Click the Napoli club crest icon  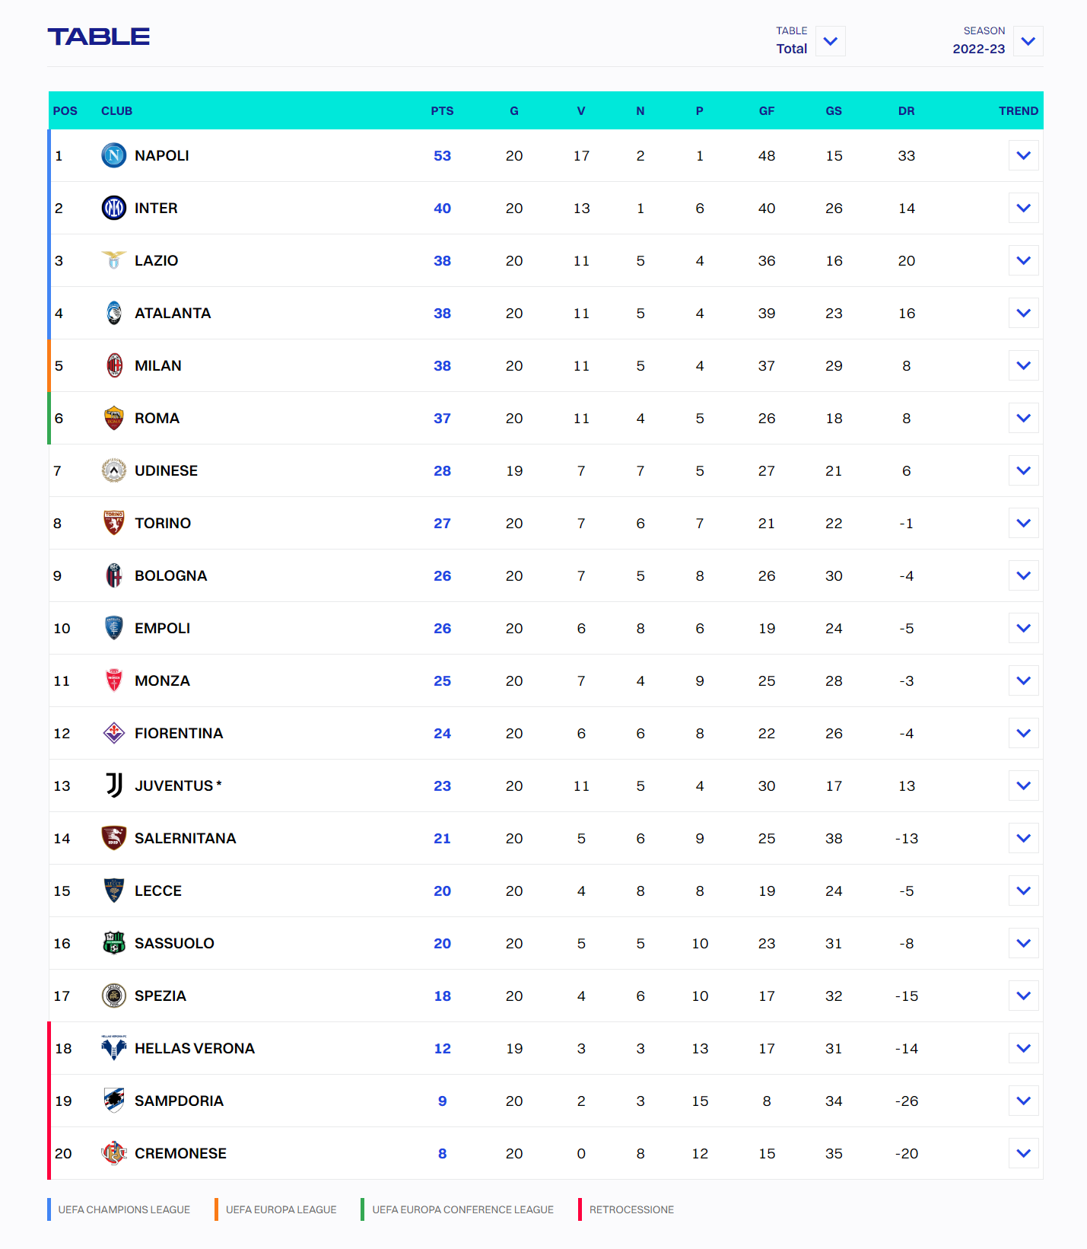click(114, 155)
